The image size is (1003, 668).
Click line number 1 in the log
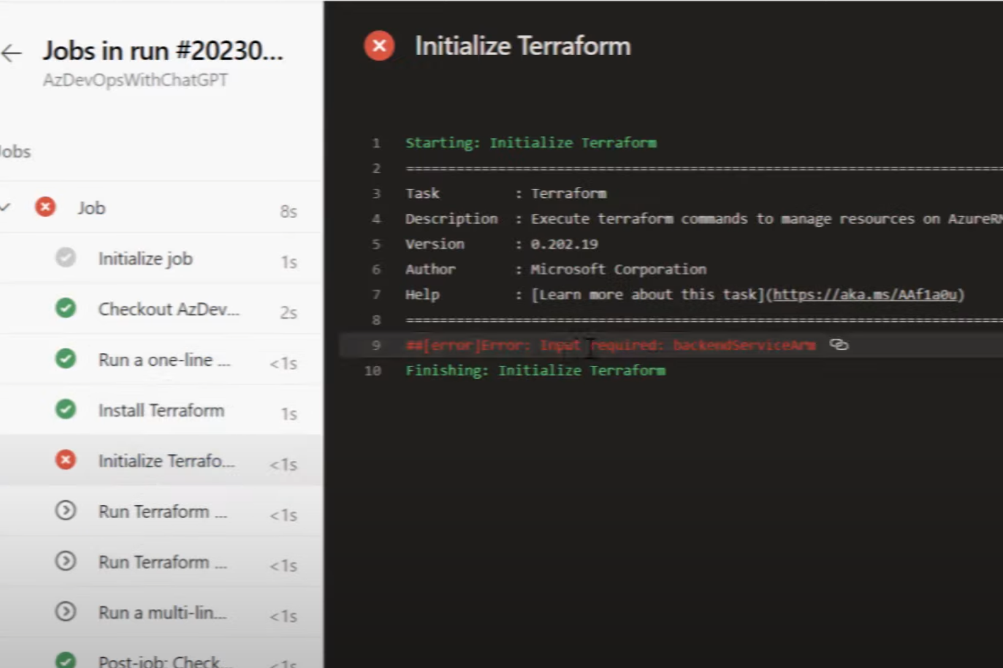[x=376, y=143]
